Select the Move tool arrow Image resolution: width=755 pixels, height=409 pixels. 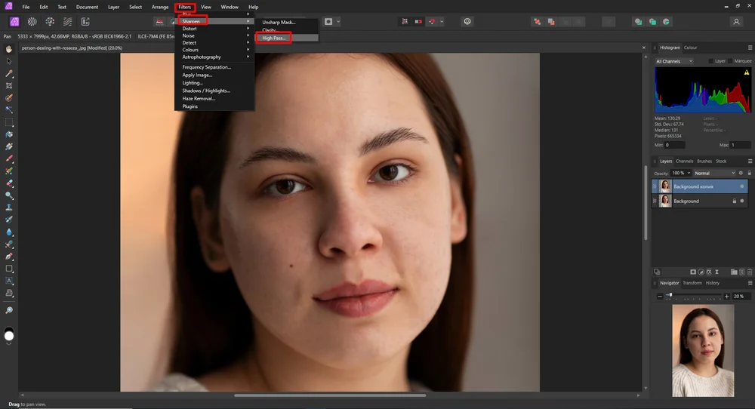tap(8, 61)
